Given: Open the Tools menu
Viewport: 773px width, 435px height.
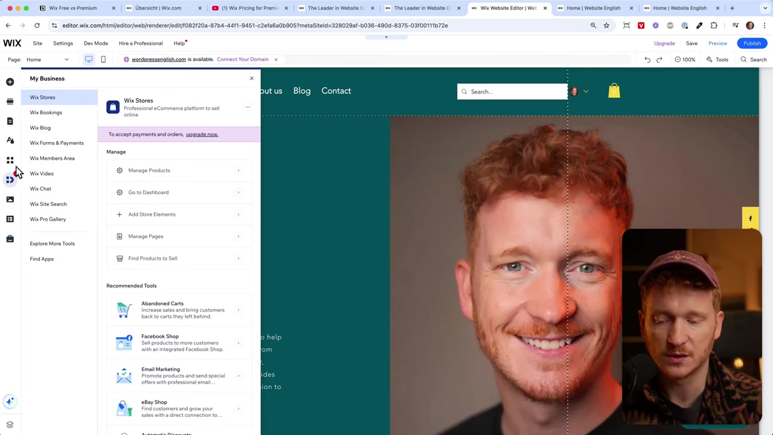Looking at the screenshot, I should click(x=717, y=60).
